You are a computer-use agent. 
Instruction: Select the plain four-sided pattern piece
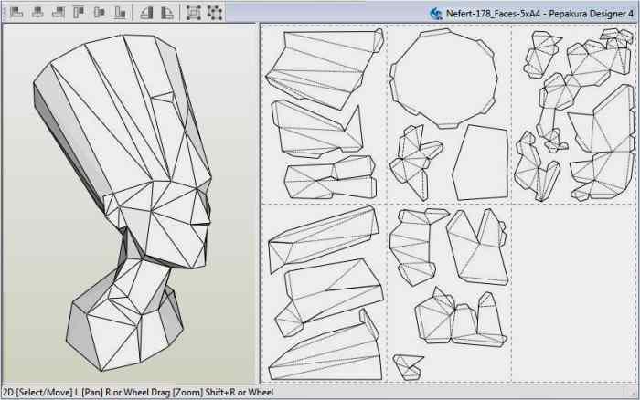tap(481, 163)
